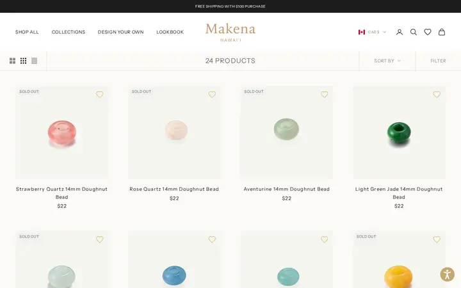Screen dimensions: 461x288
Task: Click the Sold Out badge on Aventurine
Action: click(254, 92)
